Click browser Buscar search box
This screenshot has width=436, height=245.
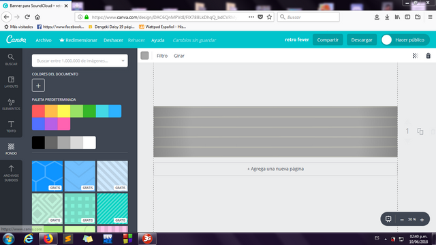[309, 17]
